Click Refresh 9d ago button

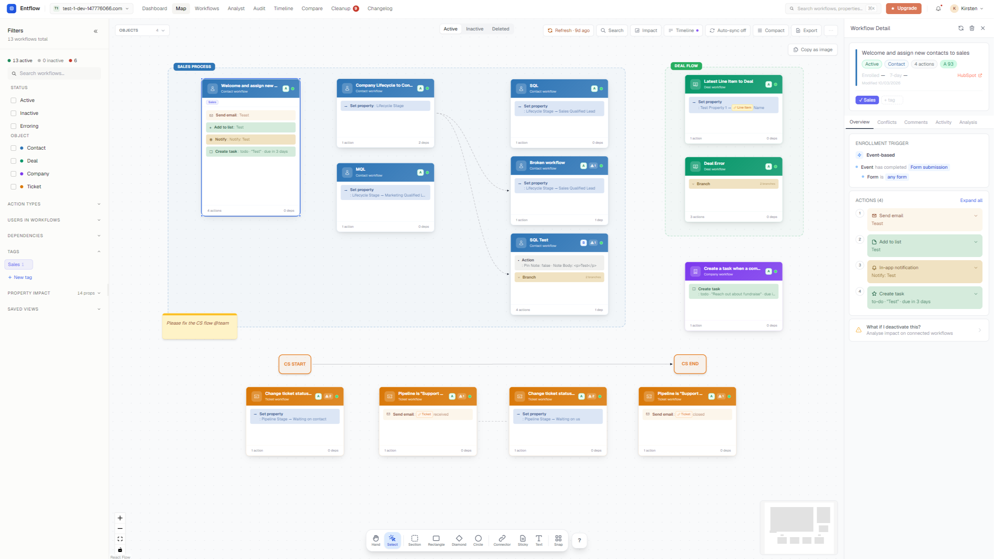[x=568, y=30]
